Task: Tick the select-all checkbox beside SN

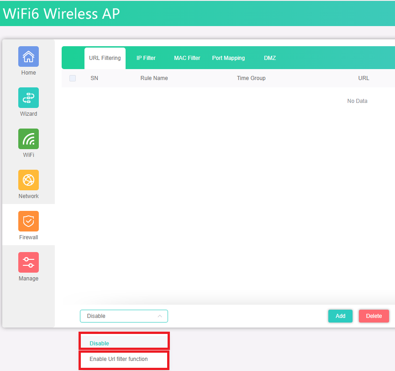Action: (73, 78)
